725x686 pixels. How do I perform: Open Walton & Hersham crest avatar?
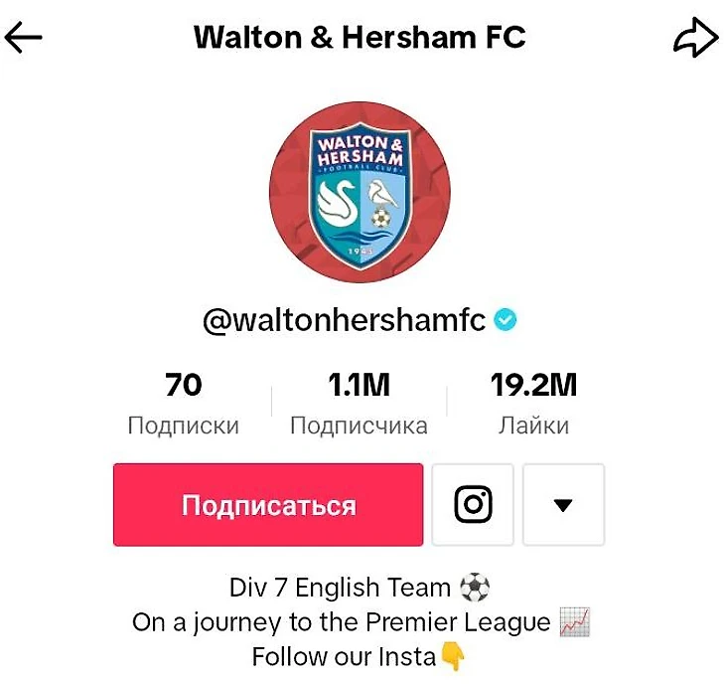pyautogui.click(x=360, y=192)
